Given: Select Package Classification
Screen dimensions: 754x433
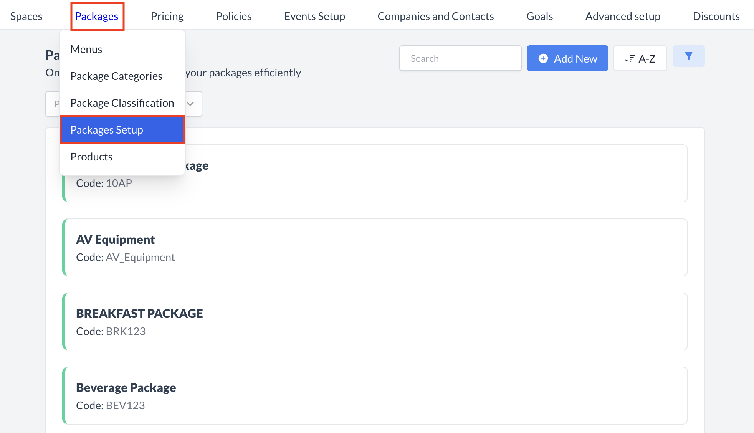Looking at the screenshot, I should [x=122, y=103].
